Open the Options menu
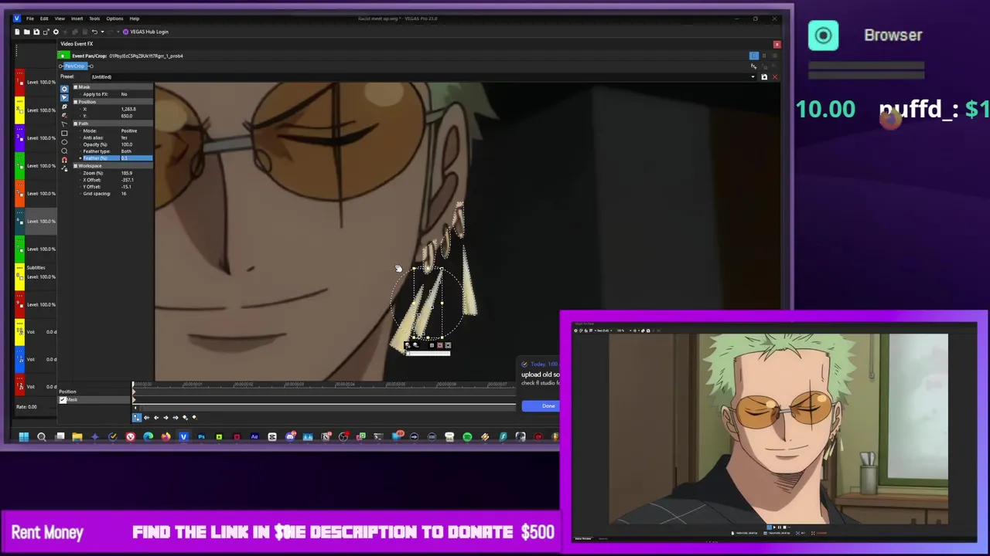This screenshot has width=990, height=556. click(x=114, y=19)
